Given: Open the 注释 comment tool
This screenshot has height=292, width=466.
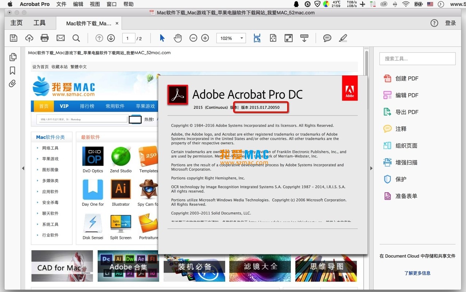Looking at the screenshot, I should 394,129.
